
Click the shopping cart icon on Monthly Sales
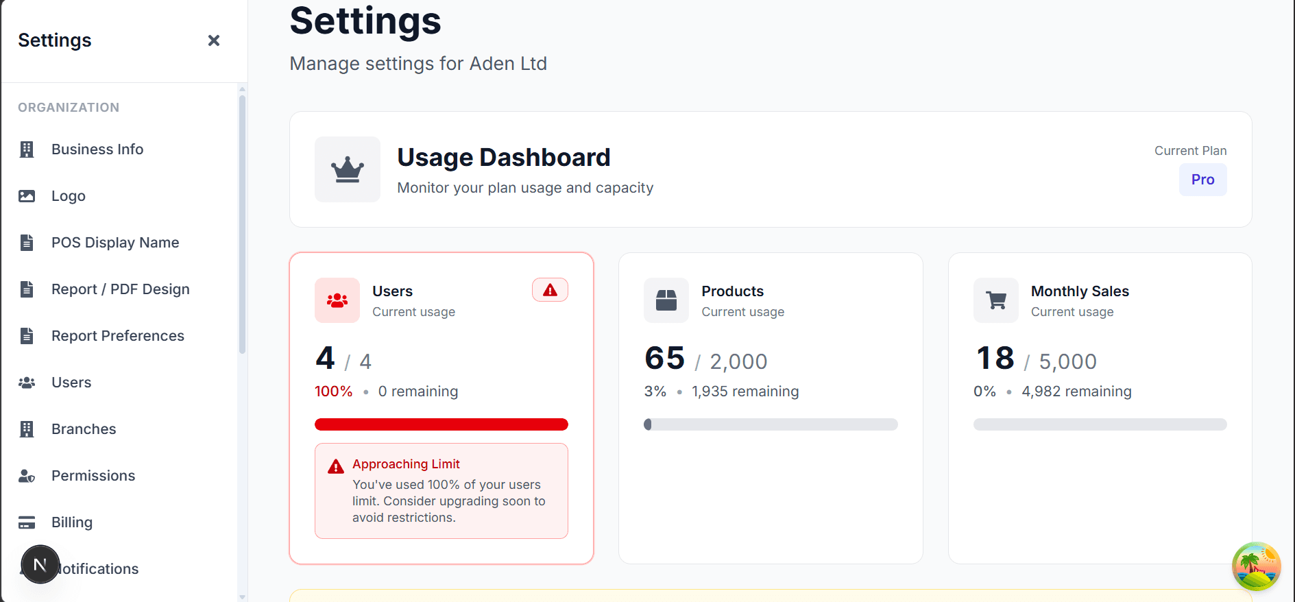tap(996, 300)
